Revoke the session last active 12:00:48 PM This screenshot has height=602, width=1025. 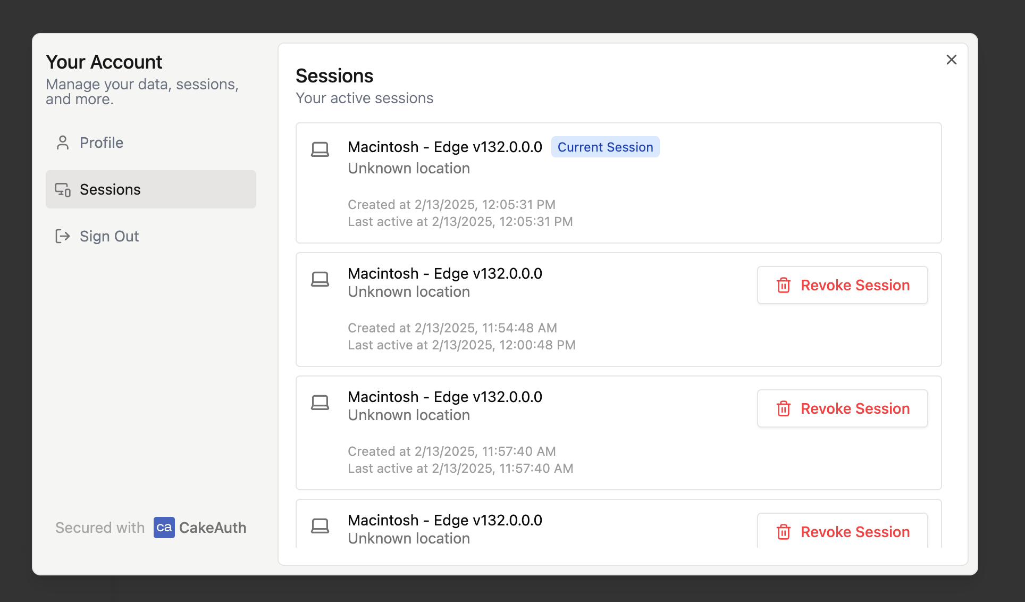(843, 285)
